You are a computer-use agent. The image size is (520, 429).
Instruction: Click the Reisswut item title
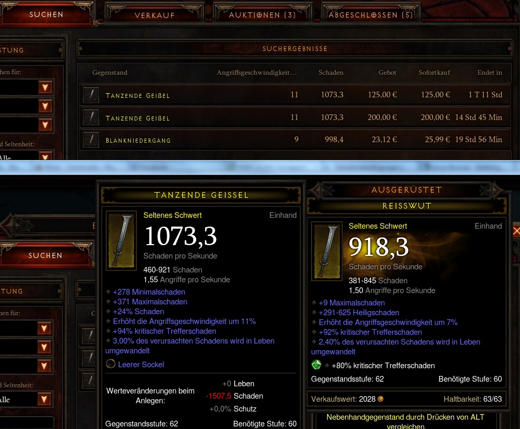[x=407, y=206]
